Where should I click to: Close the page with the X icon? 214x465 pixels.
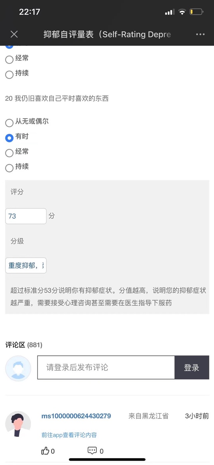pyautogui.click(x=14, y=34)
